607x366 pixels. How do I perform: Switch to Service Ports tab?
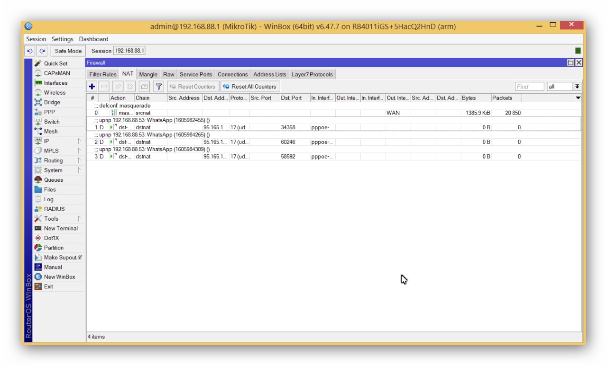[x=196, y=74]
